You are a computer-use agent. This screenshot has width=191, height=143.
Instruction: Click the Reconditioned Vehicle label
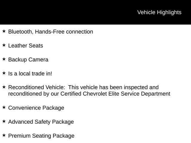(36, 87)
